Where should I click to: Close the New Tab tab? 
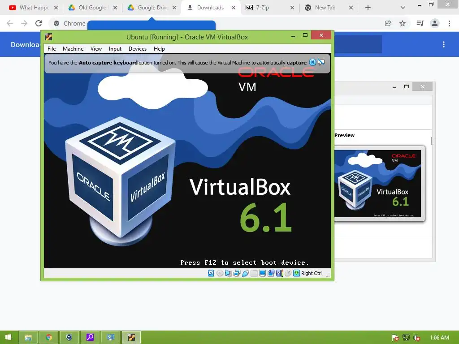click(351, 8)
